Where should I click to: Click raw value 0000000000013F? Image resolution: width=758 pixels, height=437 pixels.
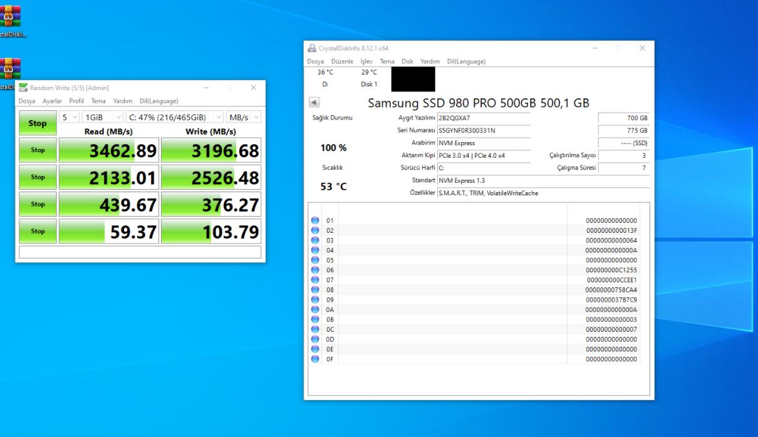coord(611,230)
